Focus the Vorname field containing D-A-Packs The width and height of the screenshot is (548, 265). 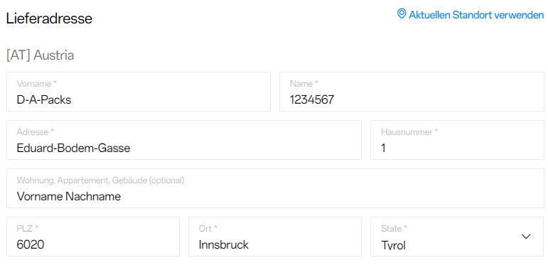coord(139,92)
